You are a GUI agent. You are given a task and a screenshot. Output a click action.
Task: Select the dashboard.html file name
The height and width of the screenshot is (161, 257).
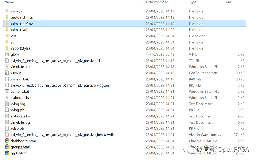[x=23, y=141]
